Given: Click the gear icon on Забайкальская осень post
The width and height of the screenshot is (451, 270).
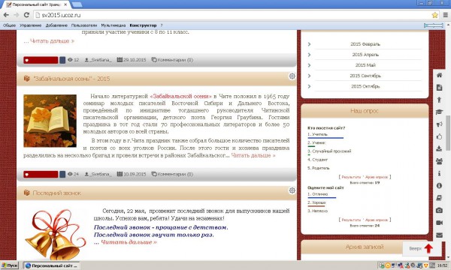Looking at the screenshot, I should (292, 76).
